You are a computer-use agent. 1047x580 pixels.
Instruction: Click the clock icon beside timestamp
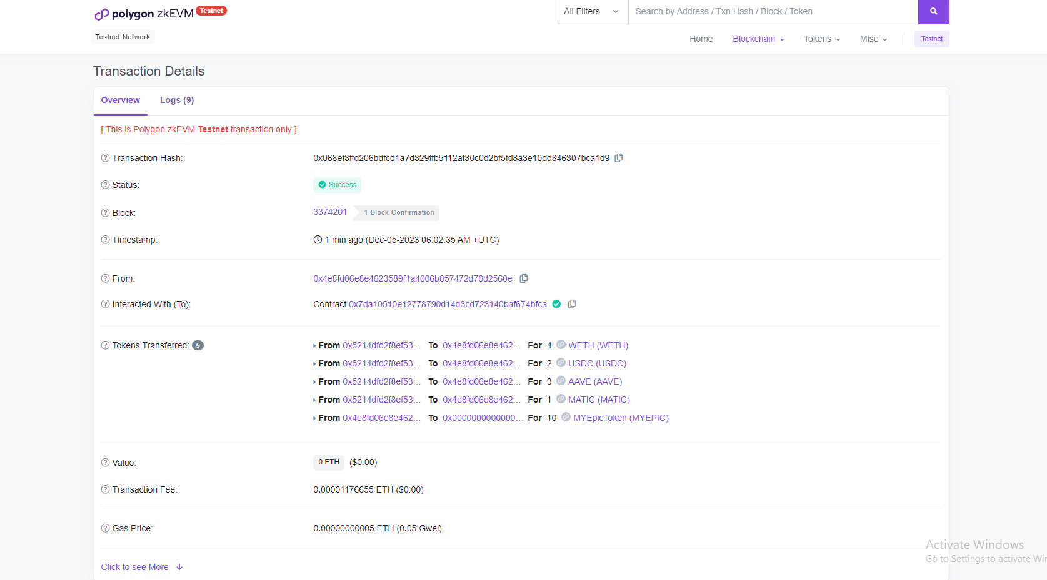click(318, 240)
